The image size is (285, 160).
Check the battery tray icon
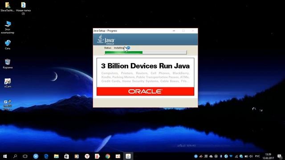tap(246, 156)
